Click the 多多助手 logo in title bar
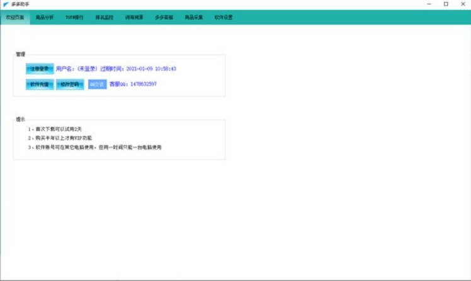471x281 pixels. tap(6, 4)
